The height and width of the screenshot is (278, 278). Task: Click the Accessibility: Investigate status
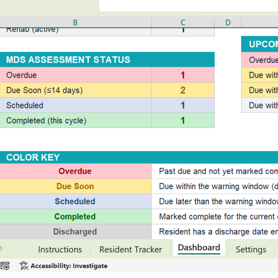coord(69,266)
